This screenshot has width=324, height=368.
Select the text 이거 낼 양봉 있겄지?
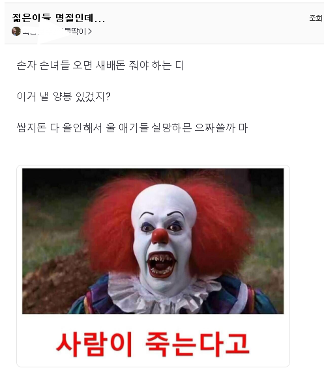(x=63, y=96)
